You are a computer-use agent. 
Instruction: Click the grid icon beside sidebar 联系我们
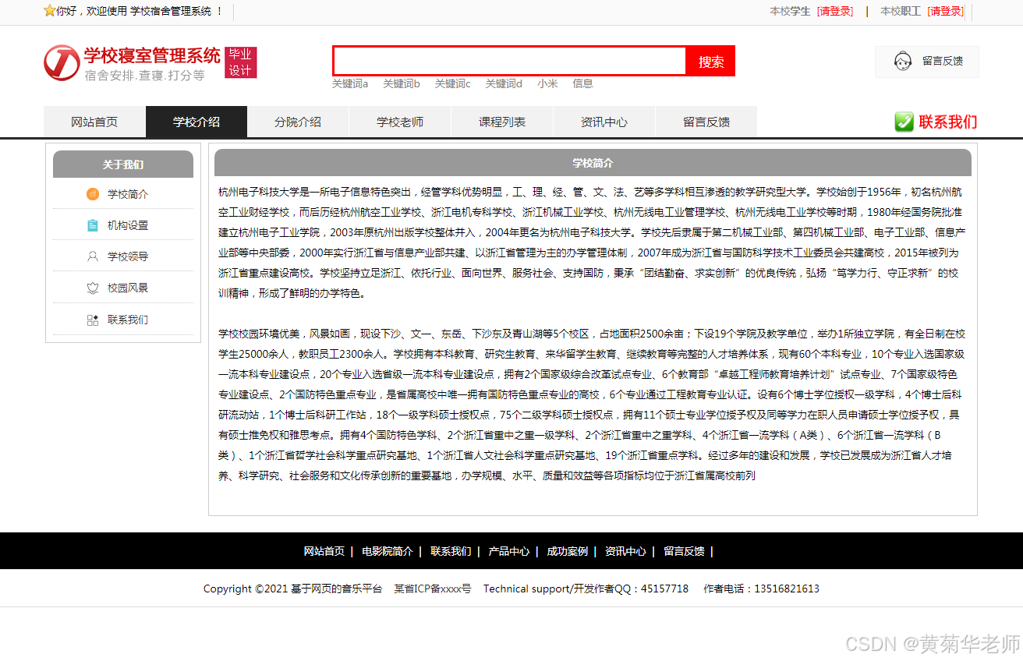pyautogui.click(x=93, y=319)
